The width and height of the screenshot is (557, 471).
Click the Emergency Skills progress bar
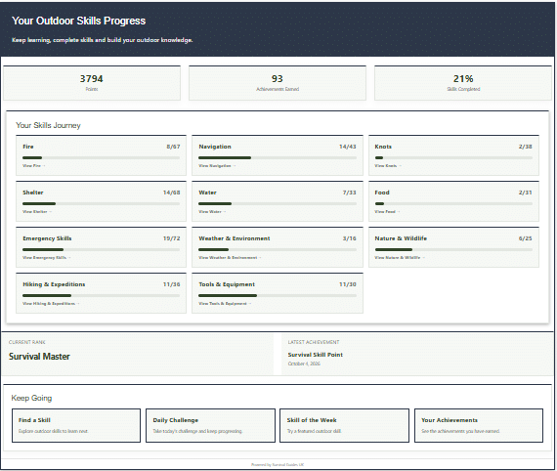coord(101,250)
